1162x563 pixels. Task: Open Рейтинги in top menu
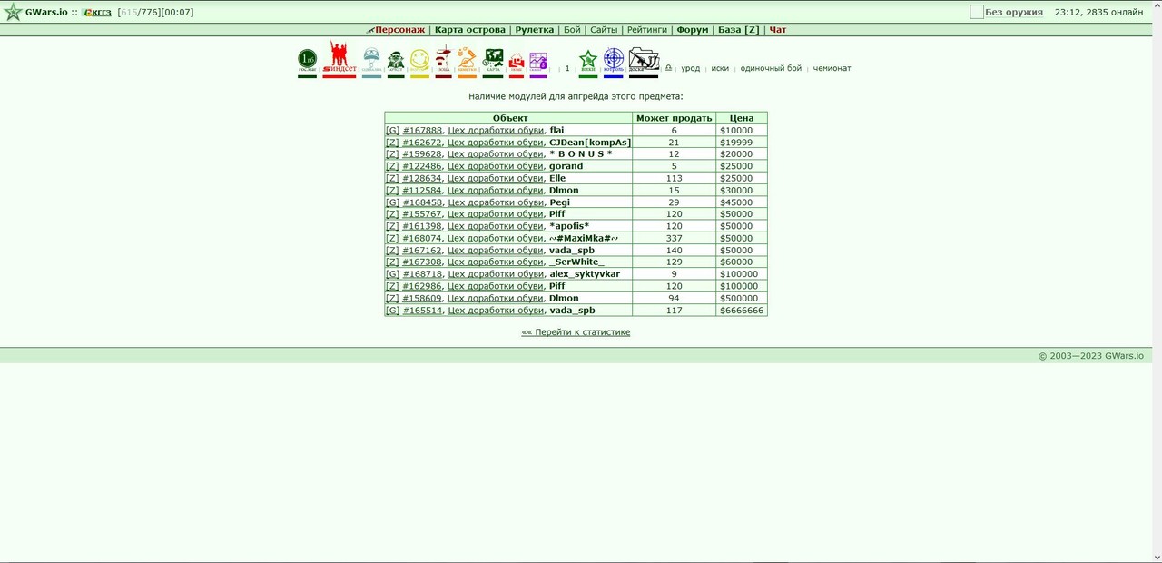click(647, 30)
